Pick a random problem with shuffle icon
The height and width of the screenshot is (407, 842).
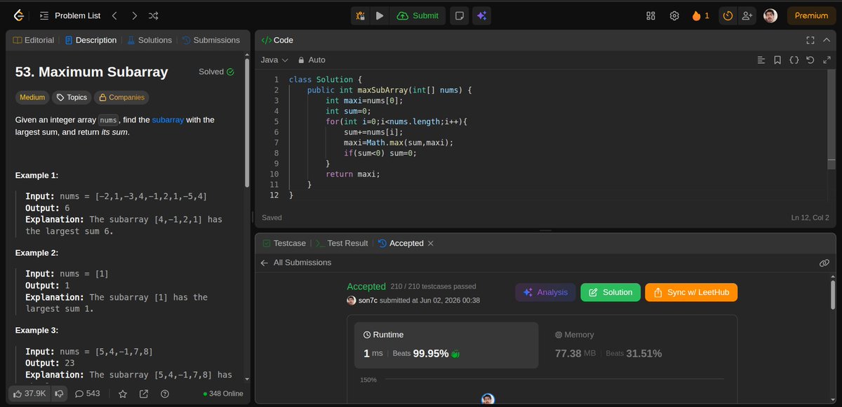coord(154,15)
